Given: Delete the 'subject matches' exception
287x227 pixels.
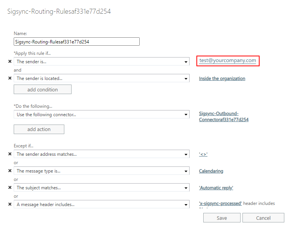Looking at the screenshot, I should [10, 188].
